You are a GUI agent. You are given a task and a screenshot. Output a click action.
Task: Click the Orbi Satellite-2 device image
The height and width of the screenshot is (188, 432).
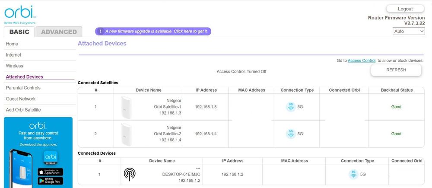(x=127, y=134)
